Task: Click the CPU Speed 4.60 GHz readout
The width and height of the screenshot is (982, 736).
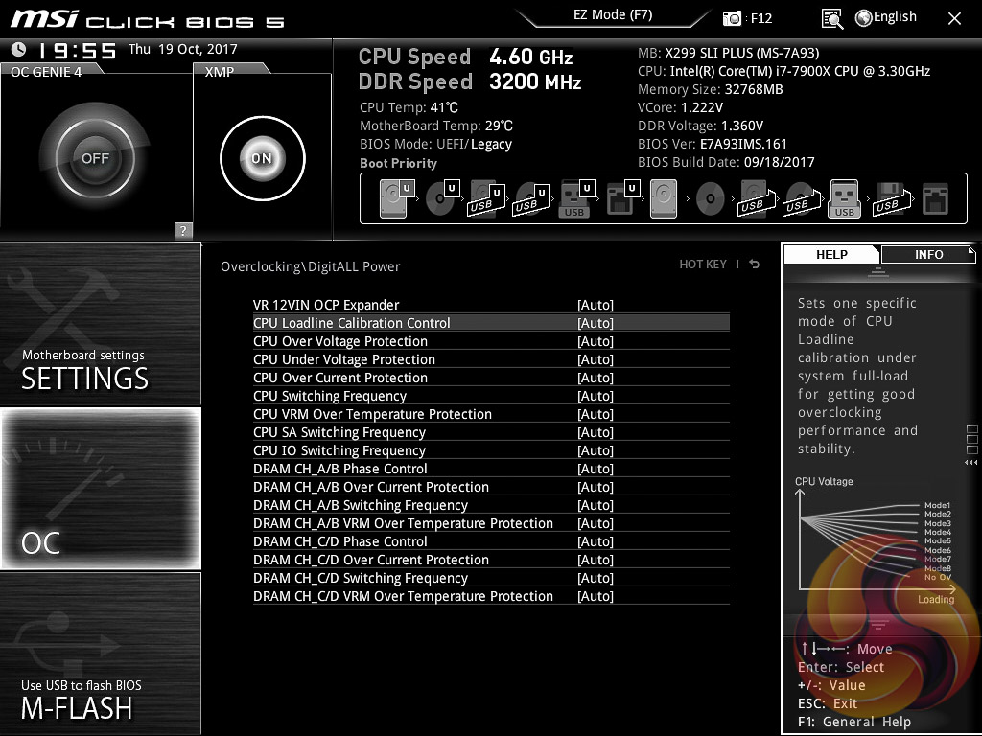Action: [x=465, y=57]
